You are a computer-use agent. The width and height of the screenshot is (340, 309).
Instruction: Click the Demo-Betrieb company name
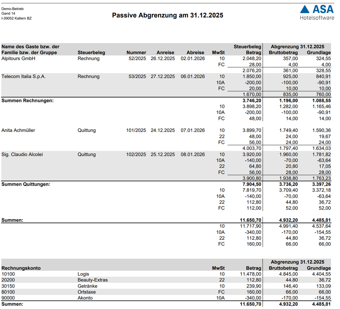[x=12, y=9]
